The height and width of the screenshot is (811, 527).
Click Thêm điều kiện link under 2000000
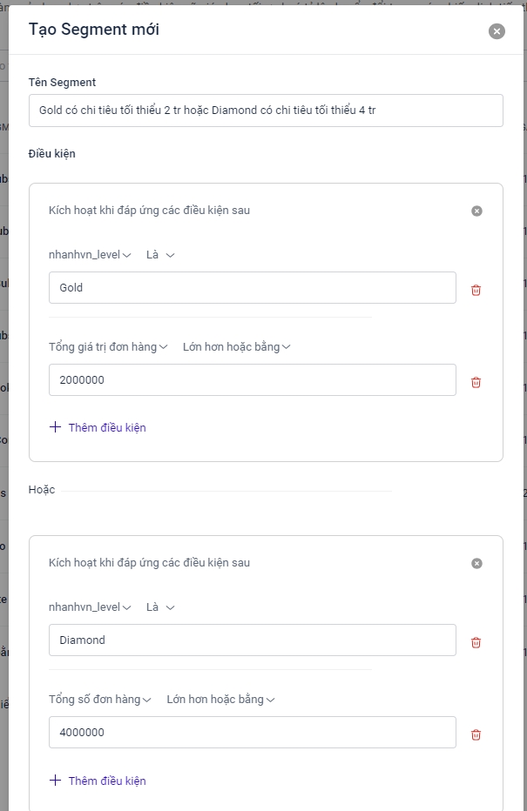[x=106, y=427]
